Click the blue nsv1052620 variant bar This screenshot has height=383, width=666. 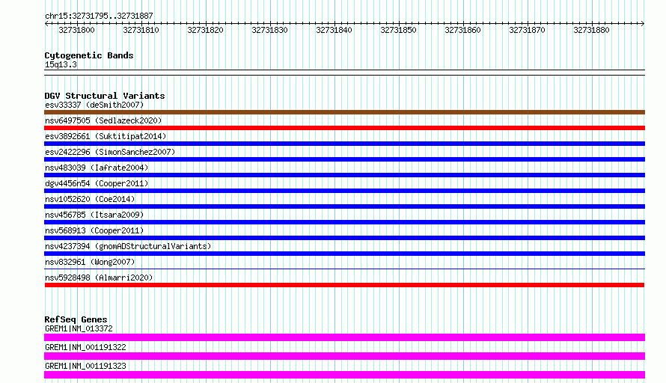[344, 206]
